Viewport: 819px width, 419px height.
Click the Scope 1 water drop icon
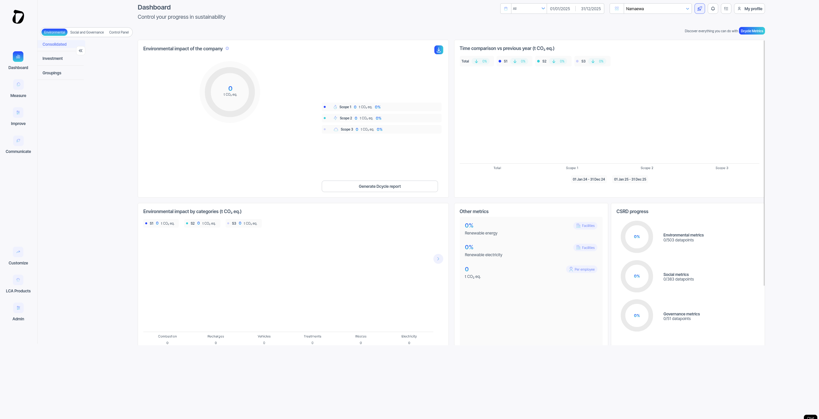tap(335, 107)
